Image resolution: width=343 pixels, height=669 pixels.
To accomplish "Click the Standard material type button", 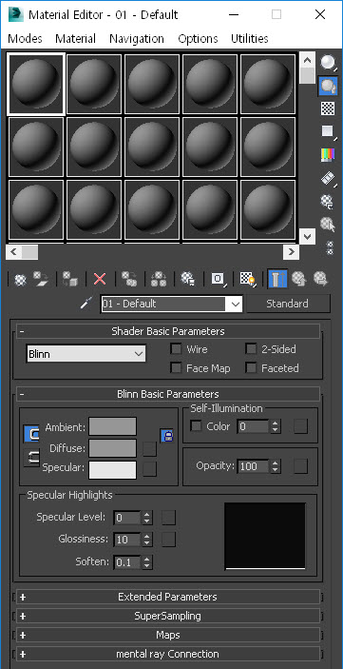I will (x=289, y=304).
